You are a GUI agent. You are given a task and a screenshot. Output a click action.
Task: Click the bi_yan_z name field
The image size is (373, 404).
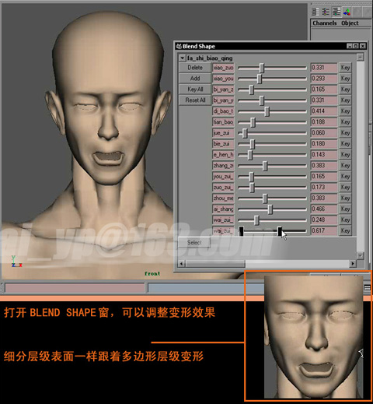(223, 90)
